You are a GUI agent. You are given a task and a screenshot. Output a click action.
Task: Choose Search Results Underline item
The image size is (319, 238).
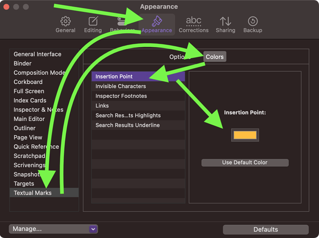[138, 125]
